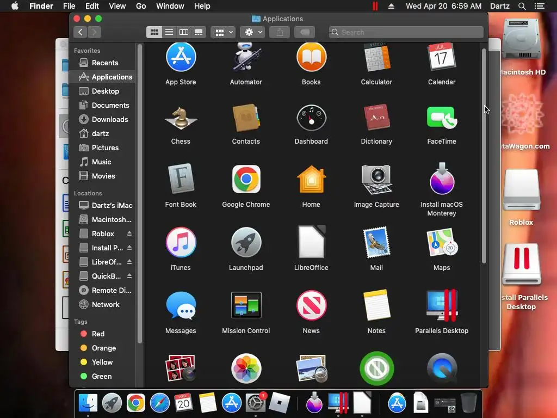Open the Help menu

tap(202, 6)
